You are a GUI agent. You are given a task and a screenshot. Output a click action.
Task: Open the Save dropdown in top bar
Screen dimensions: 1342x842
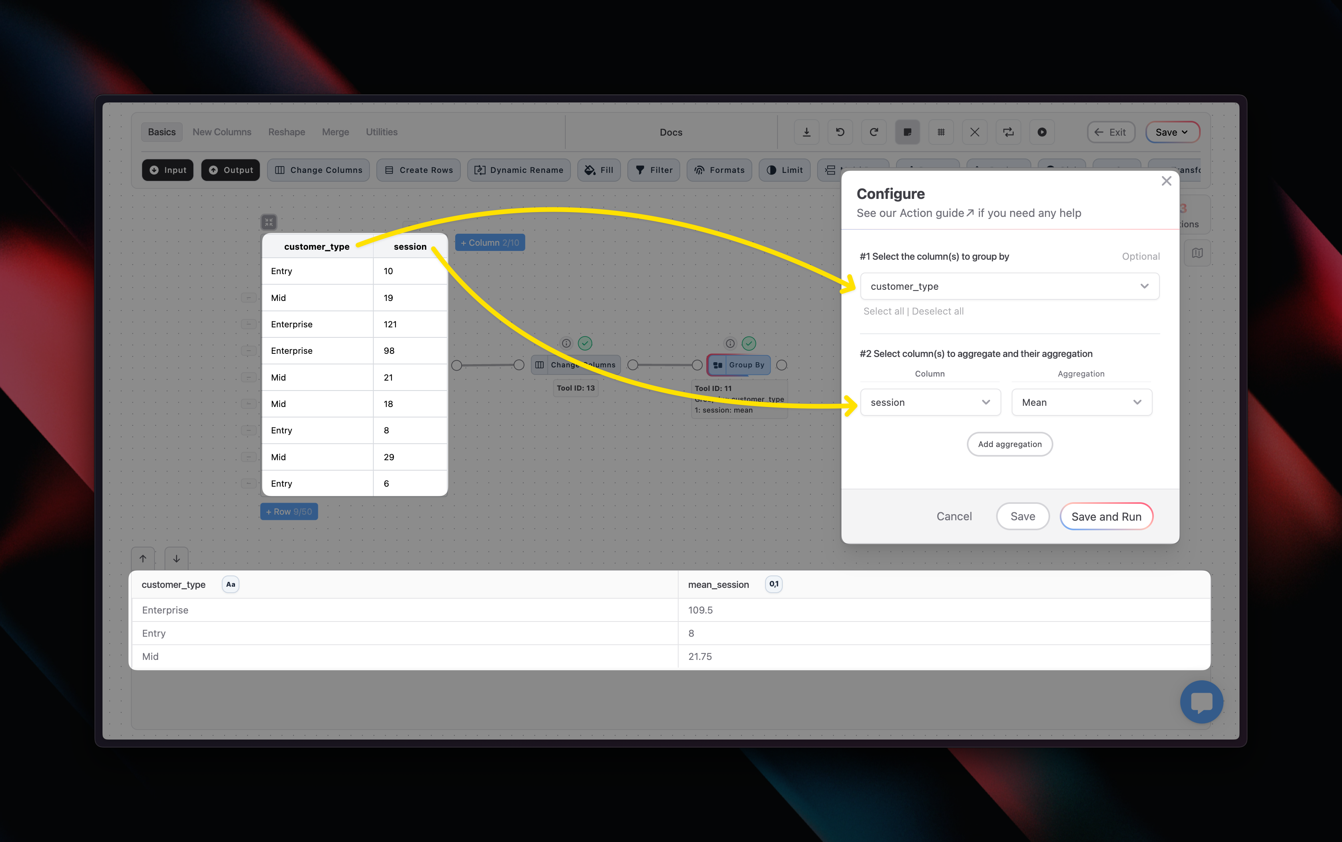[x=1172, y=132]
